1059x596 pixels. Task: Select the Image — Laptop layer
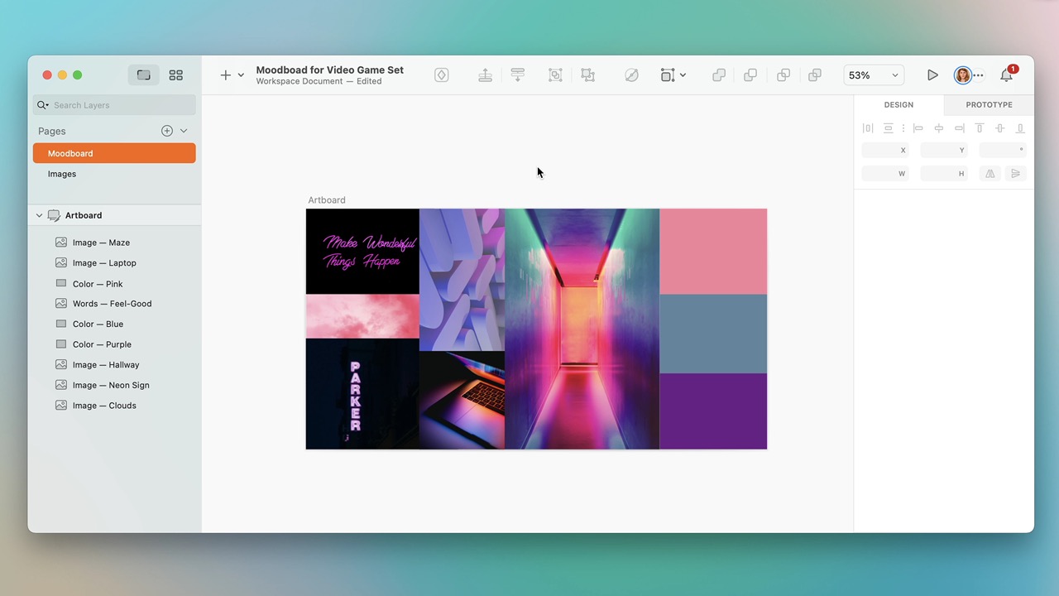click(x=114, y=263)
